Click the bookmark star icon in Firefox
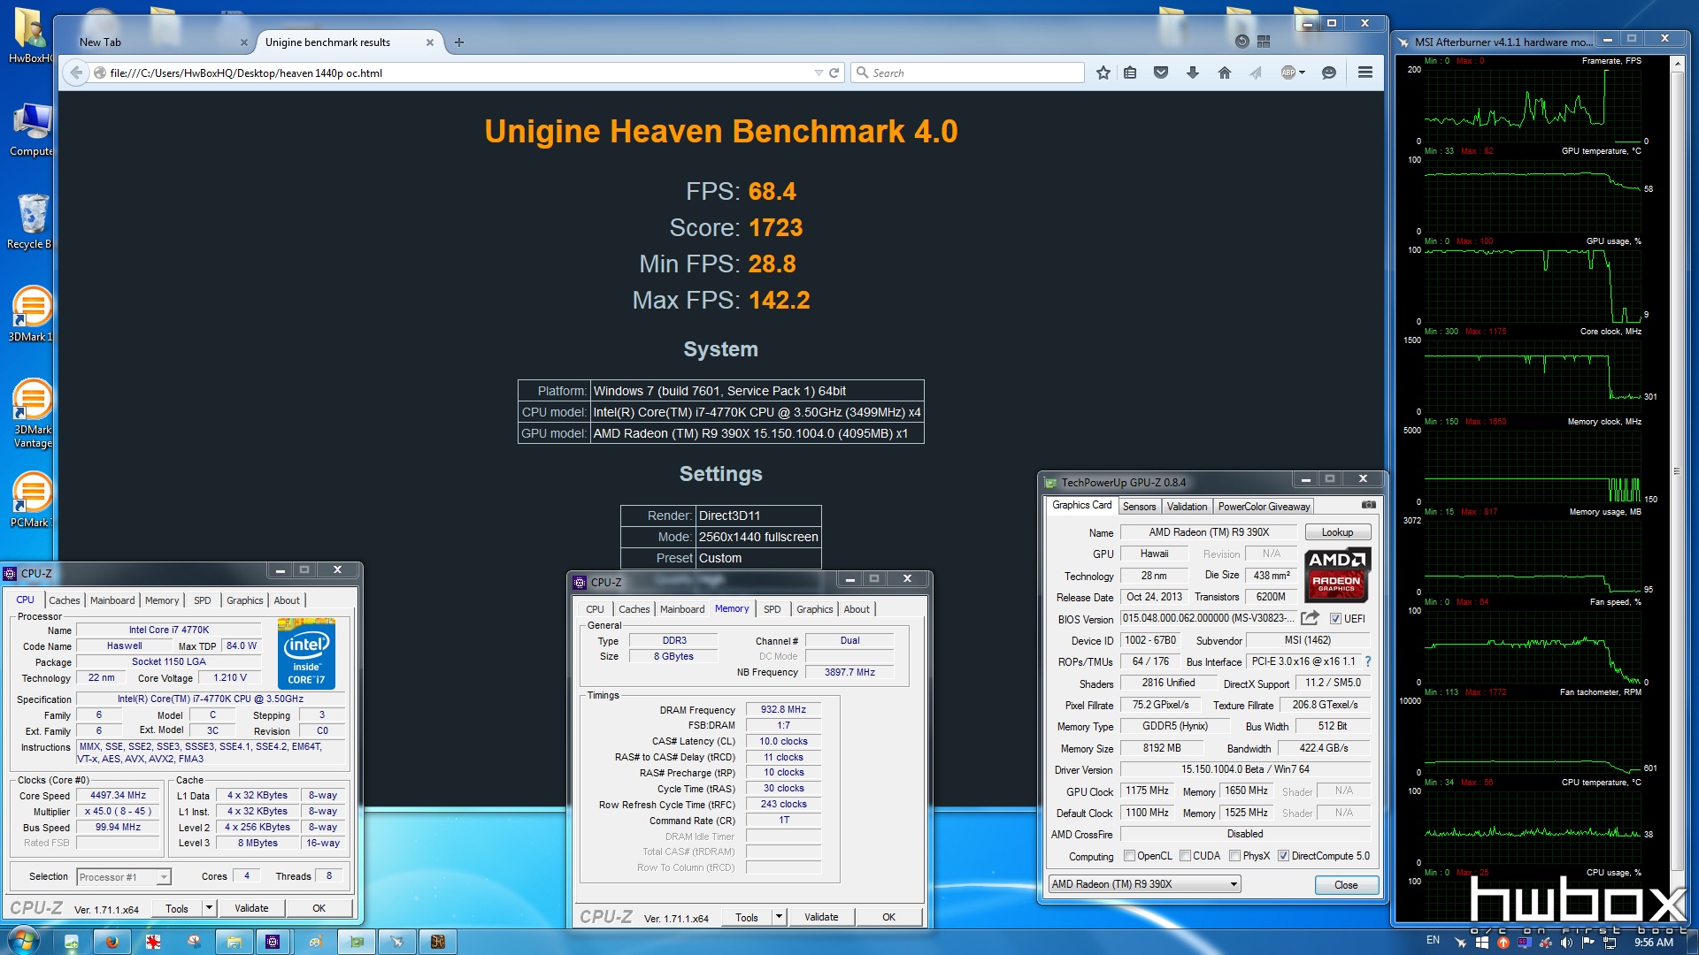 (1103, 73)
